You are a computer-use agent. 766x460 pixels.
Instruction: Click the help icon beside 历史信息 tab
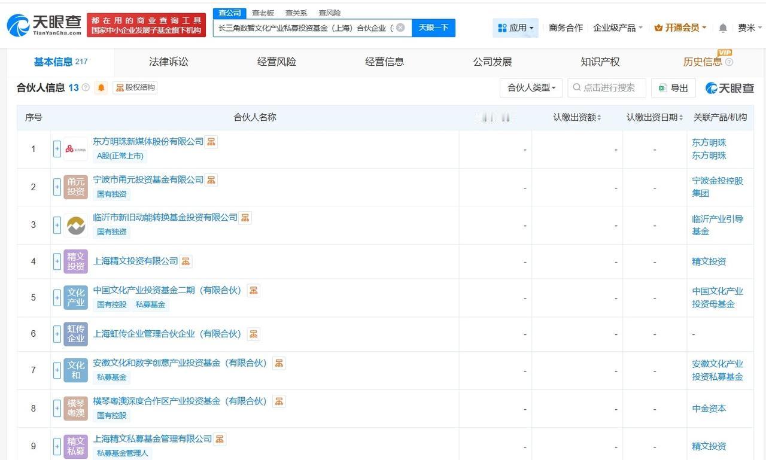point(729,62)
